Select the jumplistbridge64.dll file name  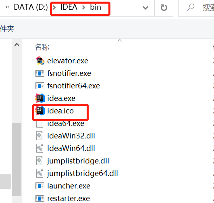click(x=83, y=174)
